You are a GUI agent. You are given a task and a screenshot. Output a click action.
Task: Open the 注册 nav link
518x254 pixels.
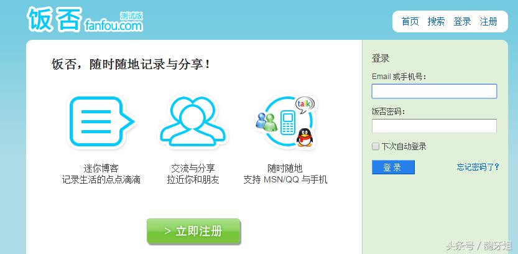[x=488, y=22]
